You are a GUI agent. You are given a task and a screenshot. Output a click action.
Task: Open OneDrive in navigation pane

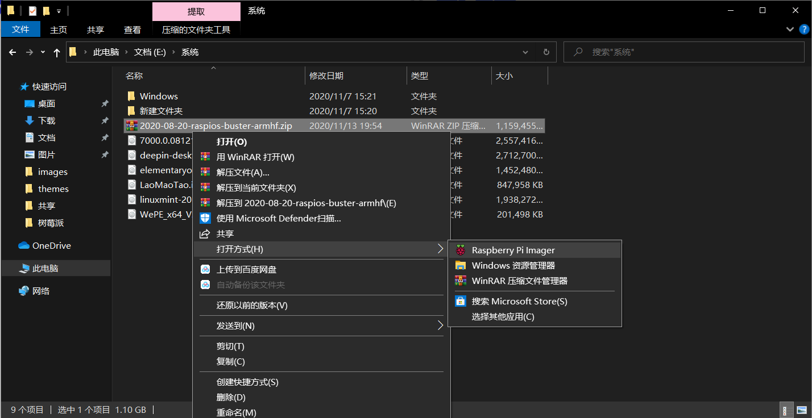[x=51, y=245]
